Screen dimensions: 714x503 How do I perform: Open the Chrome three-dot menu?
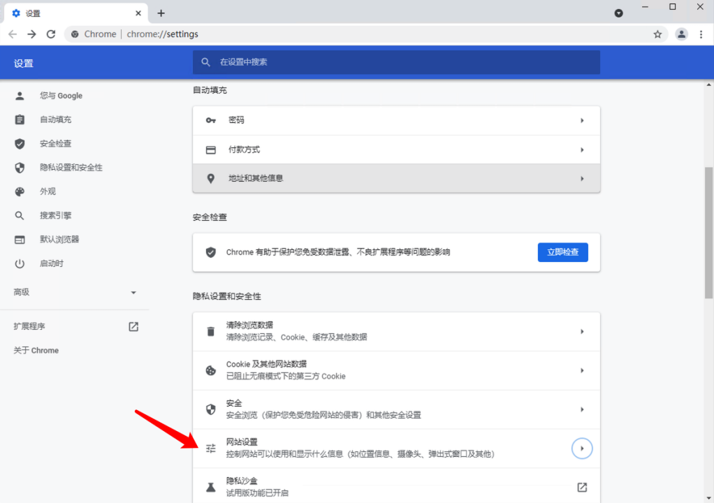701,34
